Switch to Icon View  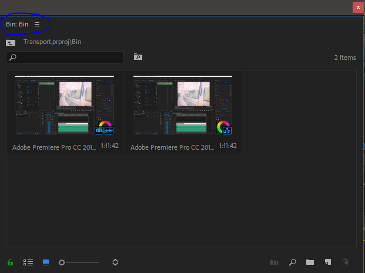pyautogui.click(x=46, y=262)
